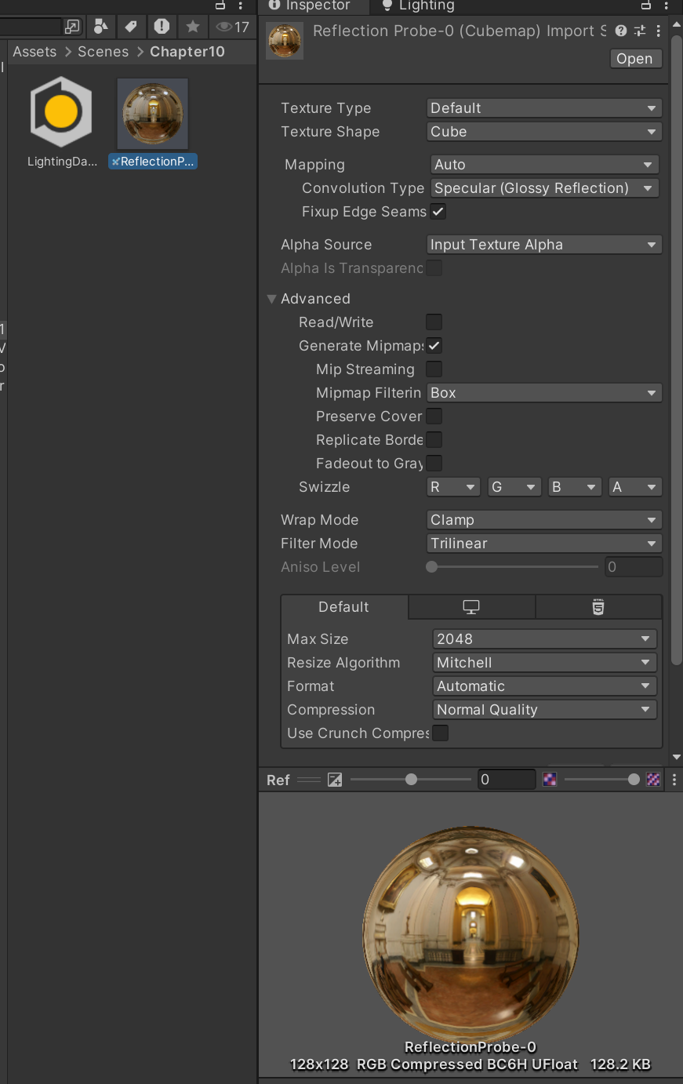Select the LightingData asset icon
The image size is (683, 1084).
[x=61, y=112]
